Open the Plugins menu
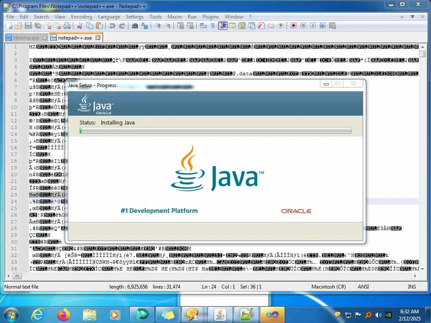 click(210, 17)
